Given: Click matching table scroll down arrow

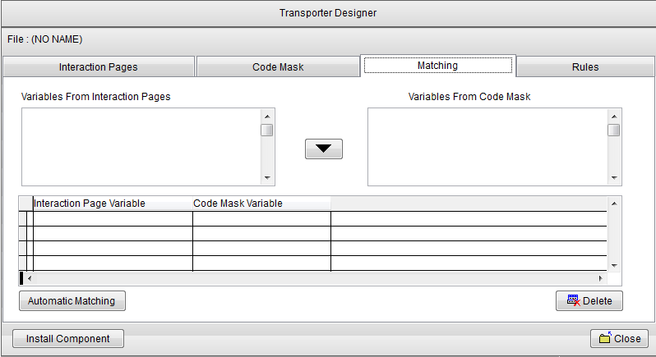Looking at the screenshot, I should 614,266.
